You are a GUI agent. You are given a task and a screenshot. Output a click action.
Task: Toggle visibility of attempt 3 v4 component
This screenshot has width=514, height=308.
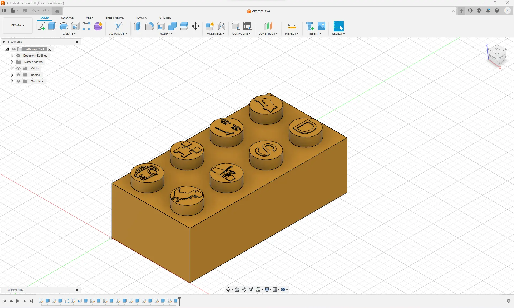(14, 49)
